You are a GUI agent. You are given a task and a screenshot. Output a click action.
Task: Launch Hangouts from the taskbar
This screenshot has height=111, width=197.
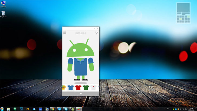coord(15,109)
